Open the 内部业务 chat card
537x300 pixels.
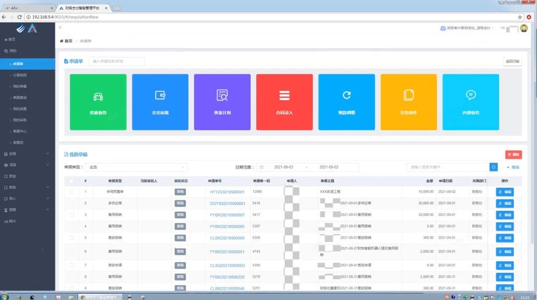coord(470,102)
